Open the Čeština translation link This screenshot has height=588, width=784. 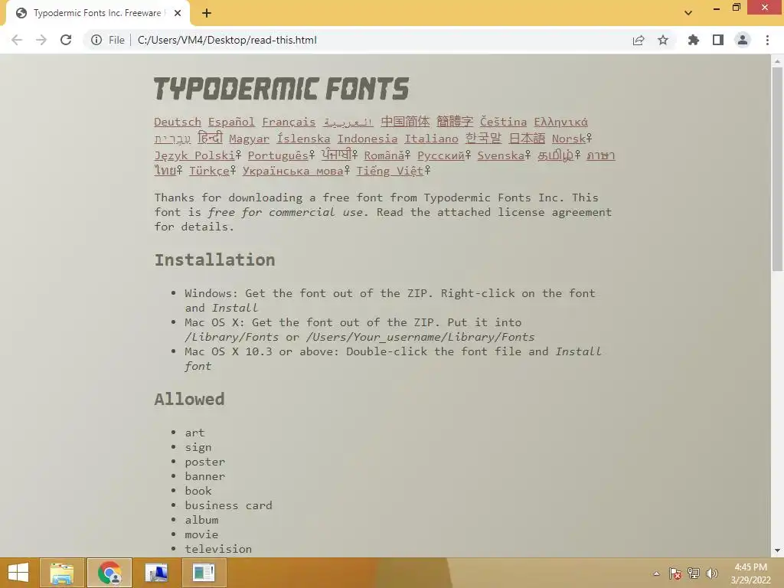click(x=504, y=122)
